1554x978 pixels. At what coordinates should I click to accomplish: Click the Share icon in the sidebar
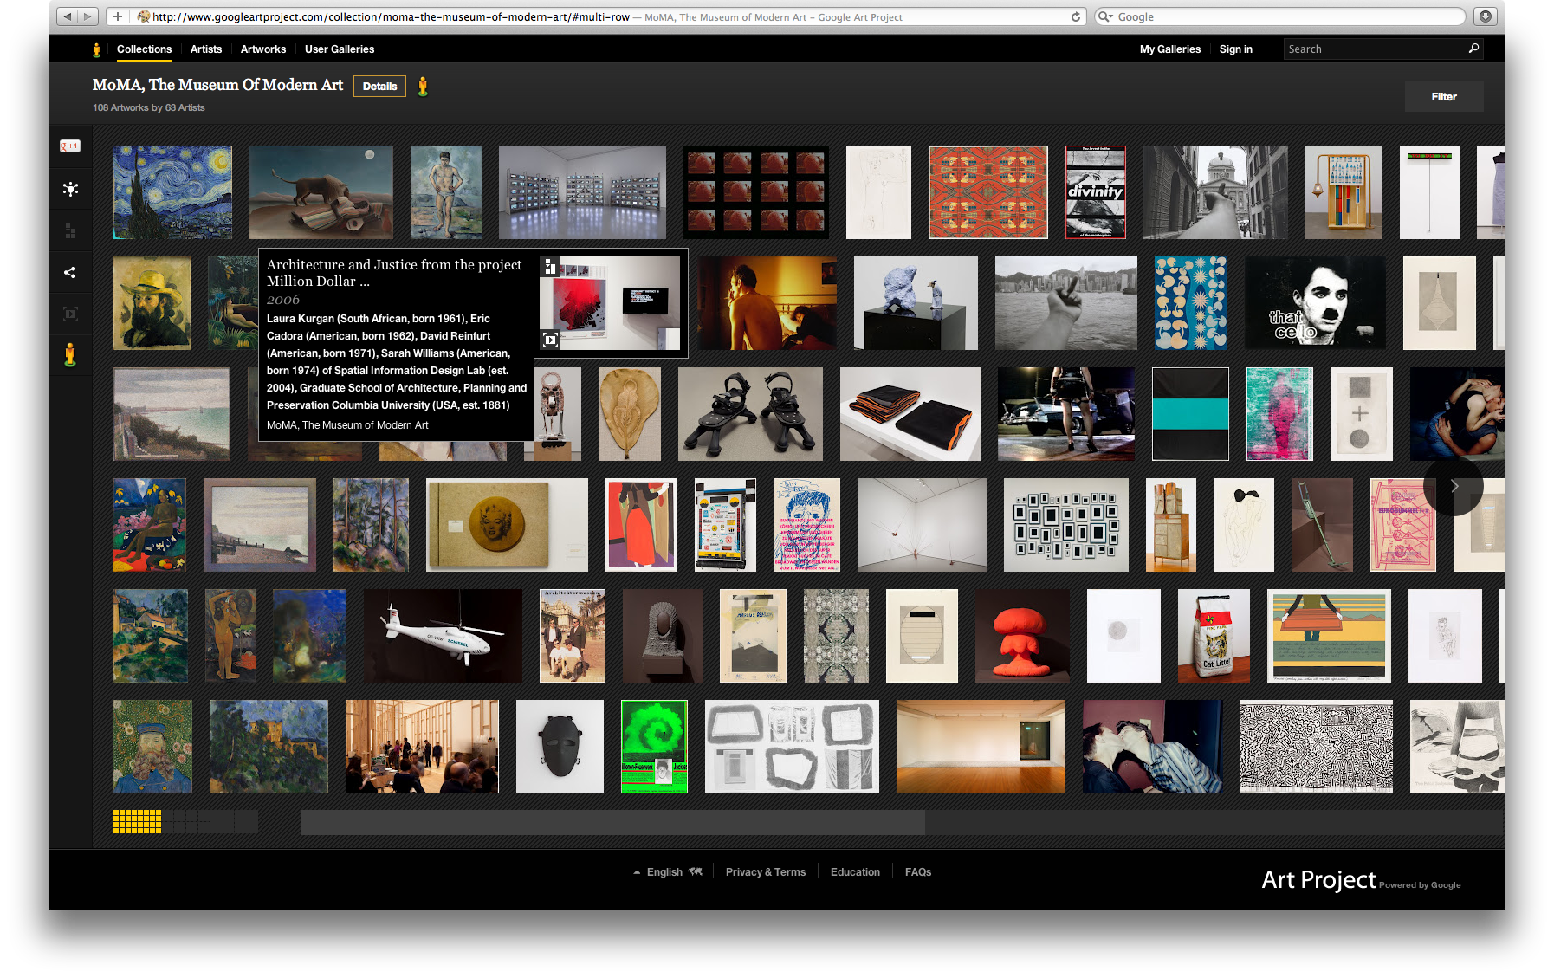point(69,272)
